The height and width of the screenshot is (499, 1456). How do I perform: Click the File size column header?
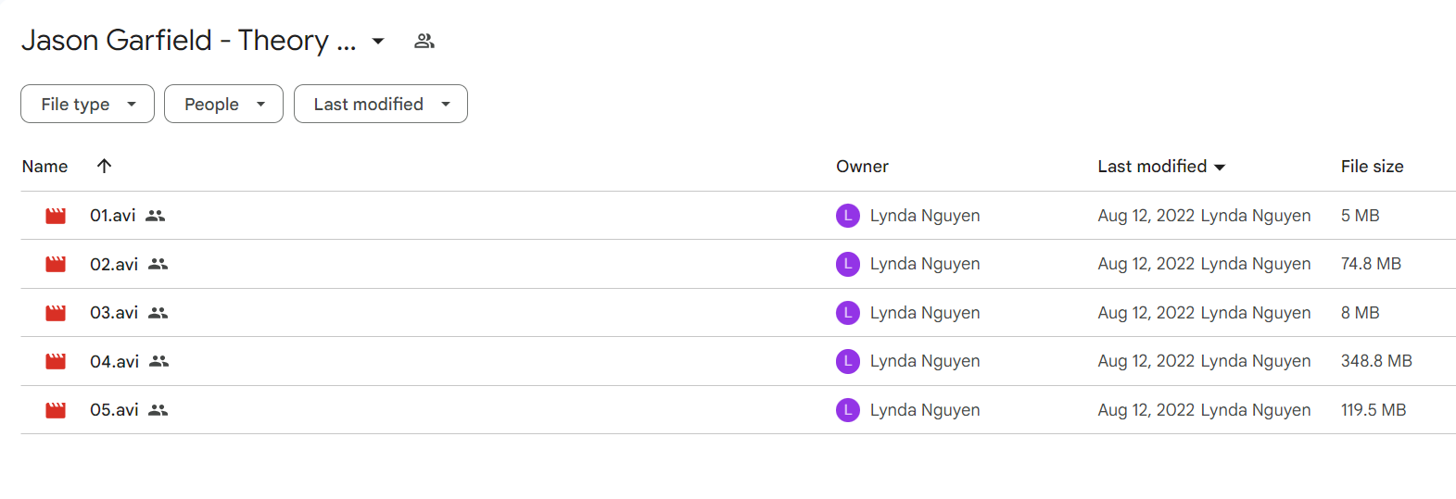pyautogui.click(x=1372, y=167)
